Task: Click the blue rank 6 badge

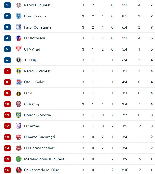Action: 7,60
